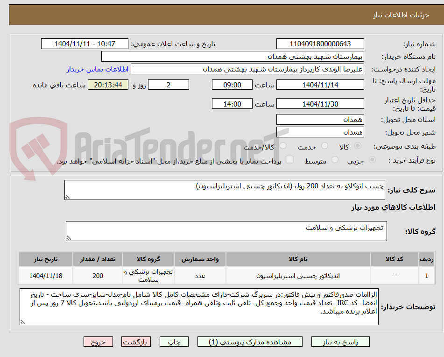The width and height of the screenshot is (444, 357).
Task: Click the table cell تجهیزات پزشکی و سلامت
Action: click(148, 275)
